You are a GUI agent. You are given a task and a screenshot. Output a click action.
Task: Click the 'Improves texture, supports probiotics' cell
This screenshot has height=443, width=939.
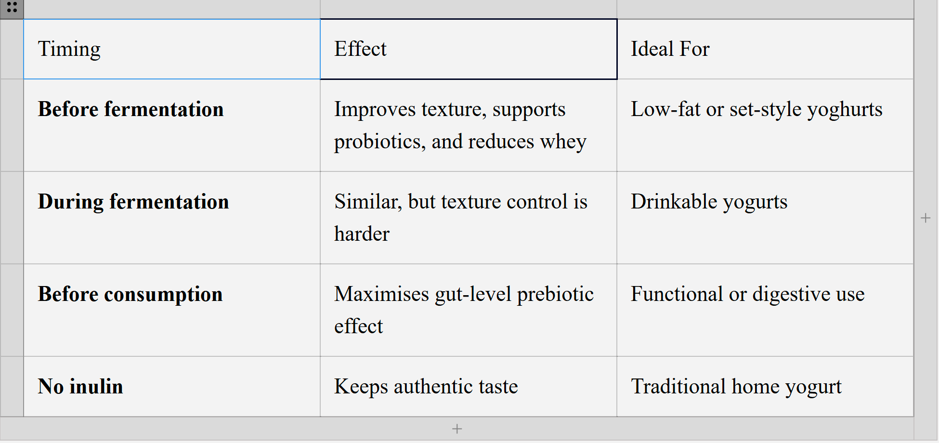tap(468, 125)
